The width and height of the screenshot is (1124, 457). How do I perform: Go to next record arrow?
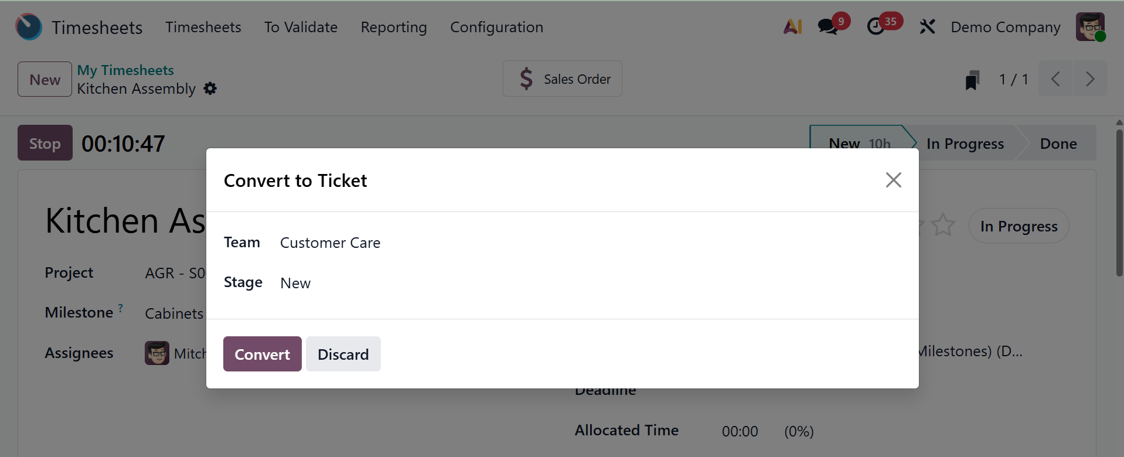1090,79
